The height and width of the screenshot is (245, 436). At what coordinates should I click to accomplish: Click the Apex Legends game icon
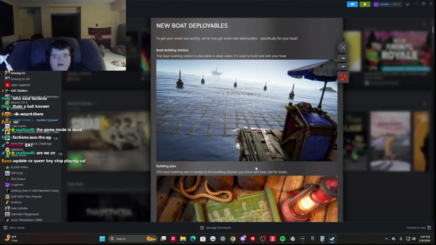pyautogui.click(x=7, y=85)
